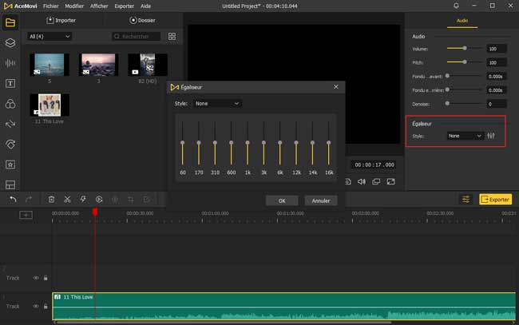Lock the bottom audio track

[45, 306]
